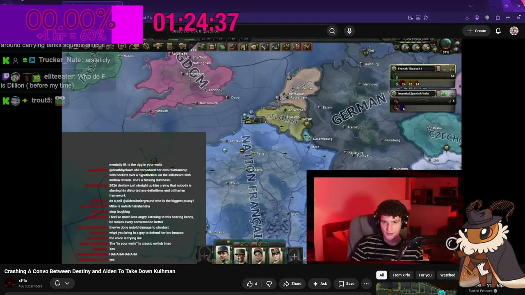Open the xPlo channel avatar
This screenshot has width=525, height=295.
[x=10, y=283]
